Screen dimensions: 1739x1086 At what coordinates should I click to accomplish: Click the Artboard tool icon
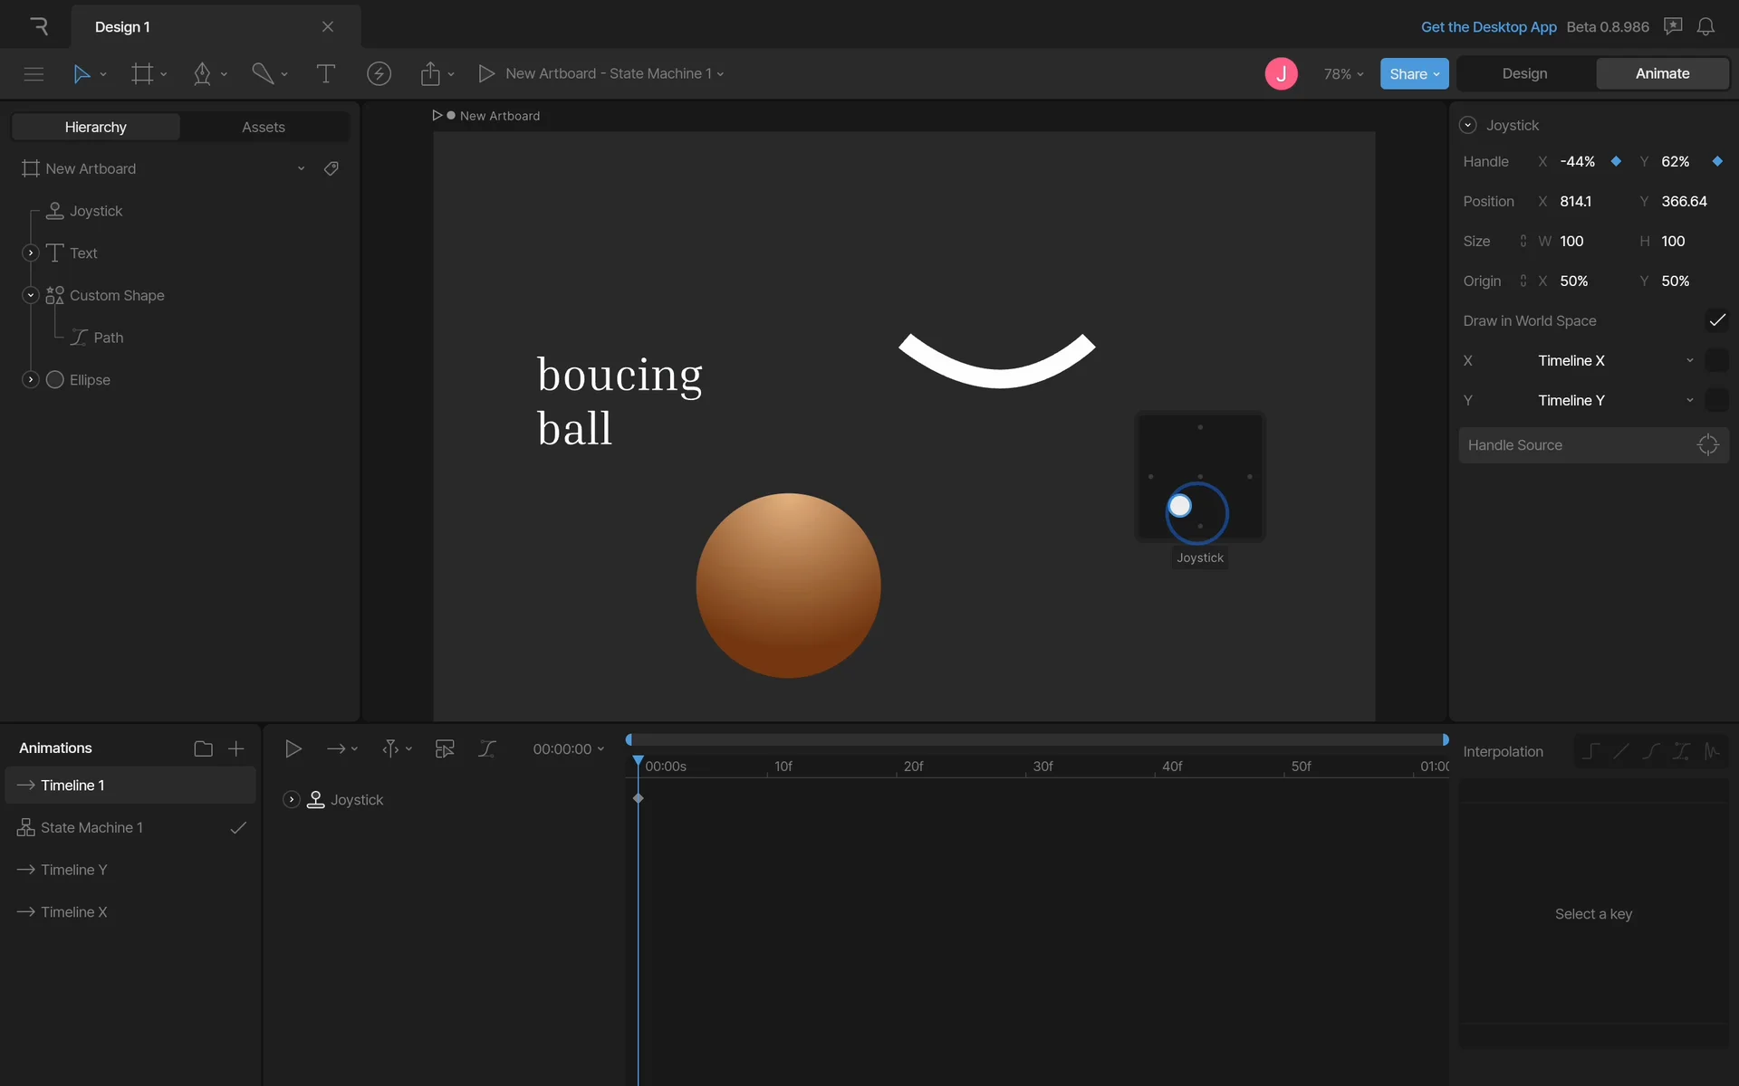(x=142, y=74)
